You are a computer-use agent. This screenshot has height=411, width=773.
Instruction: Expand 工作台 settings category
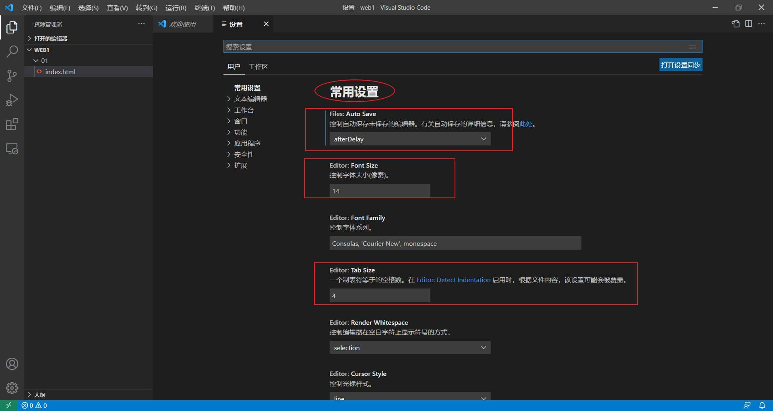tap(240, 110)
